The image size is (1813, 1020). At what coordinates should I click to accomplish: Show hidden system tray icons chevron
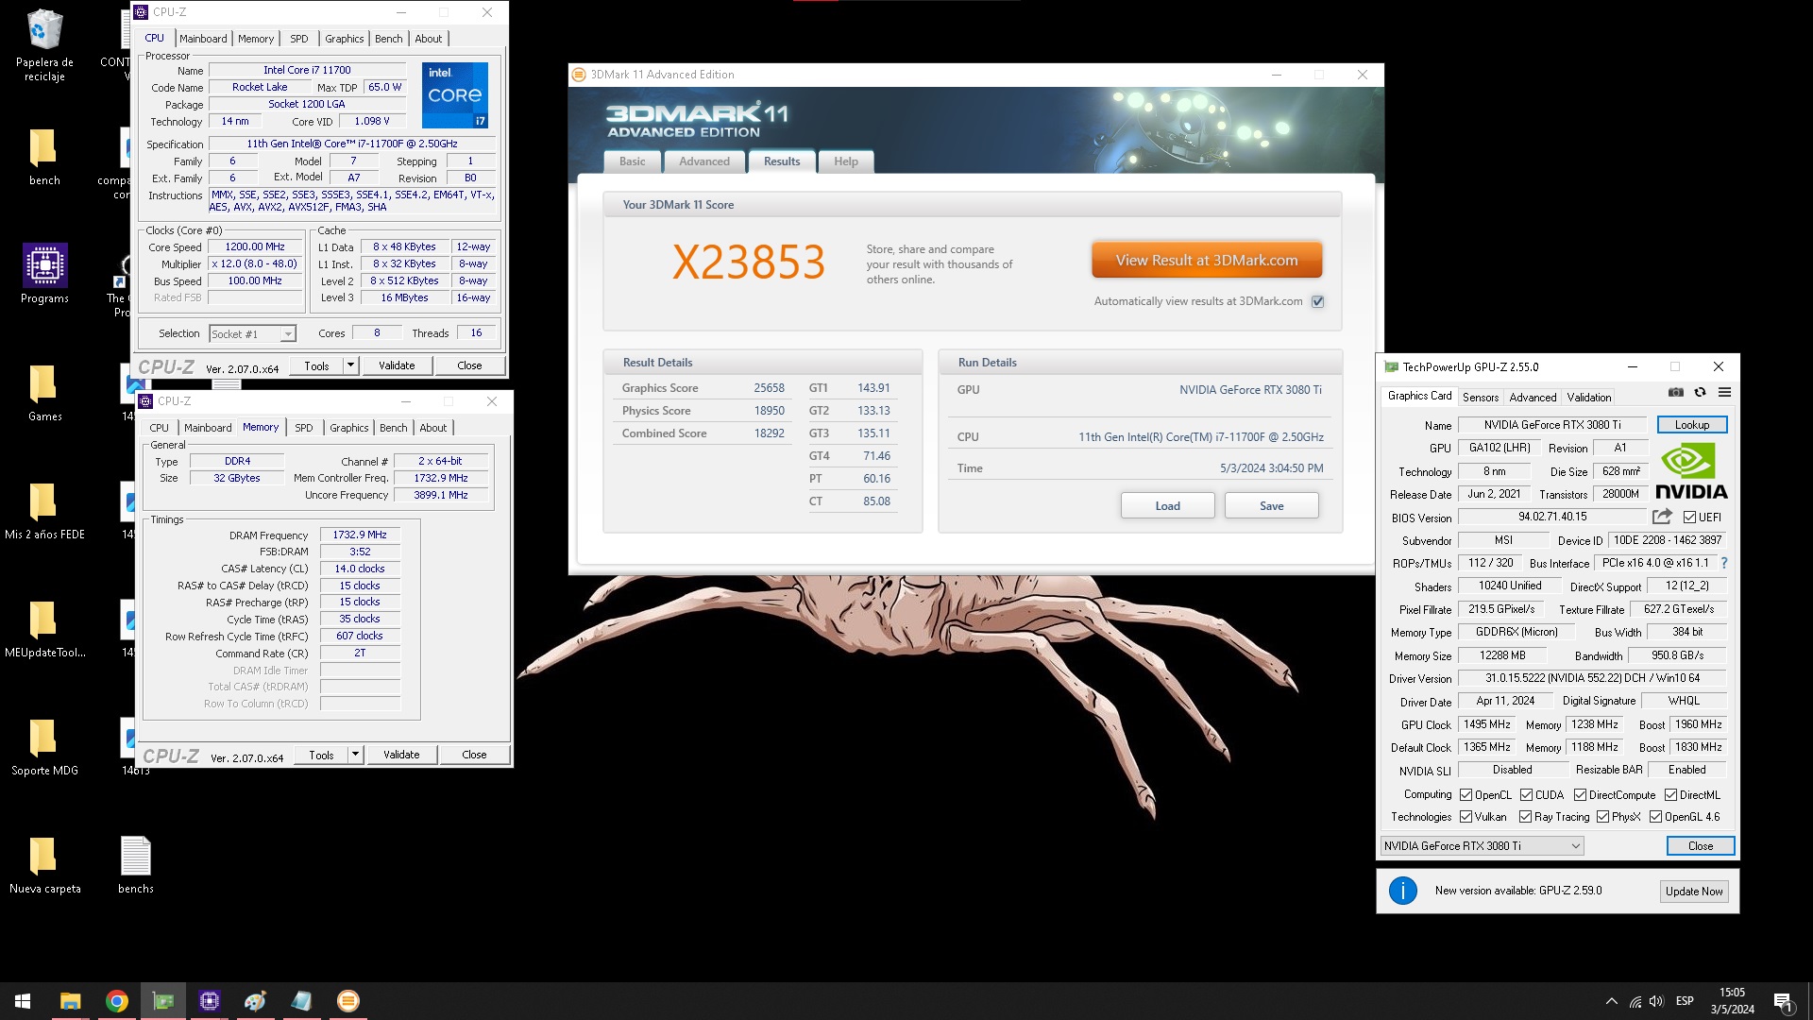point(1611,1001)
